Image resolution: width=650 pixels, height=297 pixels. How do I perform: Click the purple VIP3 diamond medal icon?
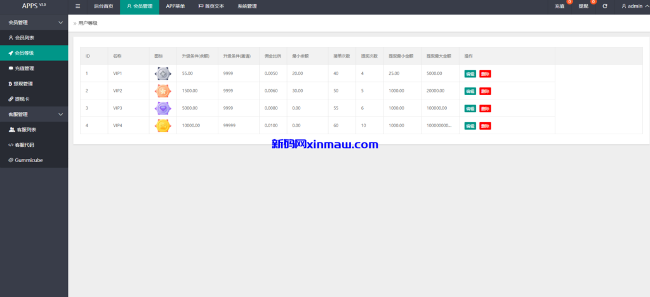point(162,108)
